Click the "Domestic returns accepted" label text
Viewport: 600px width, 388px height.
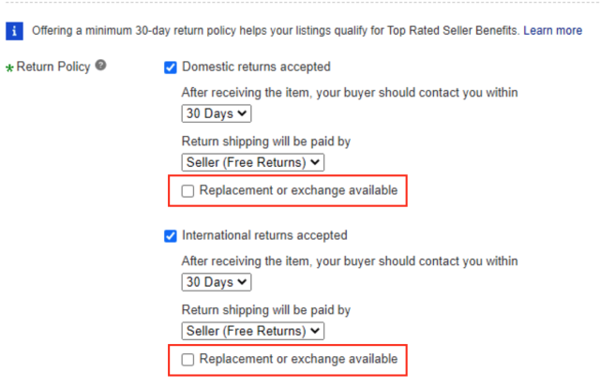[256, 67]
